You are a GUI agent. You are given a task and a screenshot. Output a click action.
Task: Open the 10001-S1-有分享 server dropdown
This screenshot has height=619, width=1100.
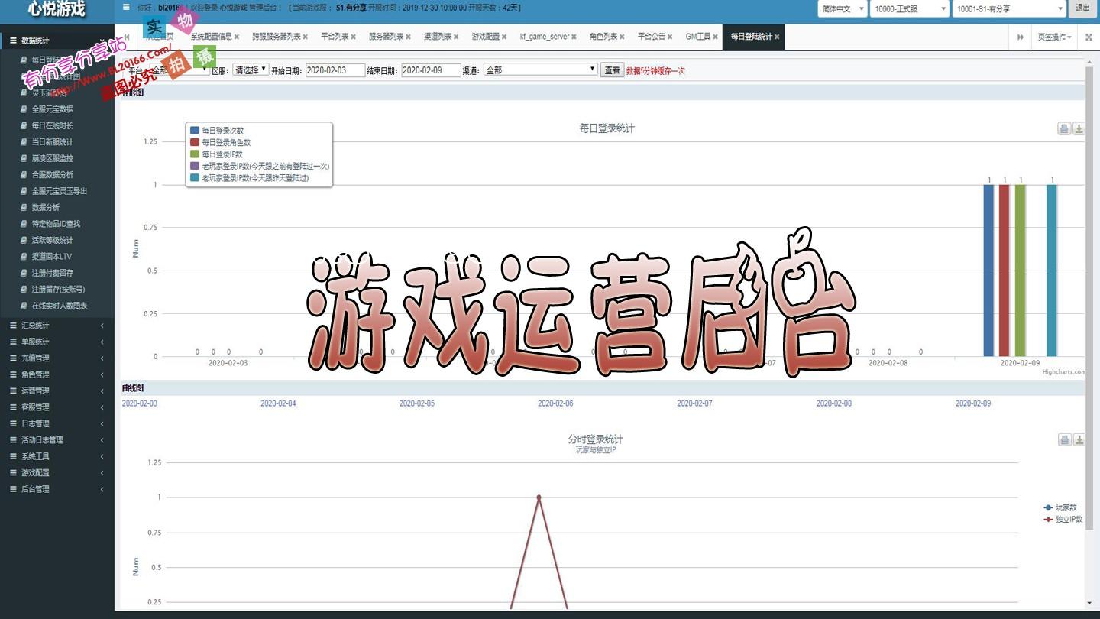[1009, 8]
